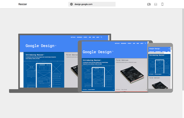Open NEWS in tablet preview nav
Viewport: 184px width, 118px height.
coord(138,43)
